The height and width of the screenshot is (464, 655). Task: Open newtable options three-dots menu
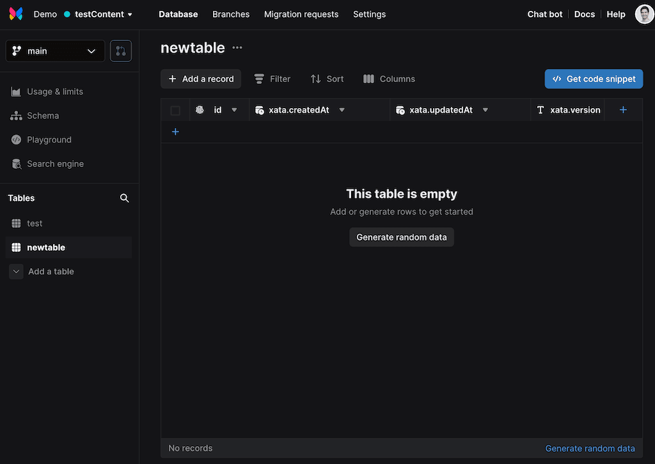point(237,47)
